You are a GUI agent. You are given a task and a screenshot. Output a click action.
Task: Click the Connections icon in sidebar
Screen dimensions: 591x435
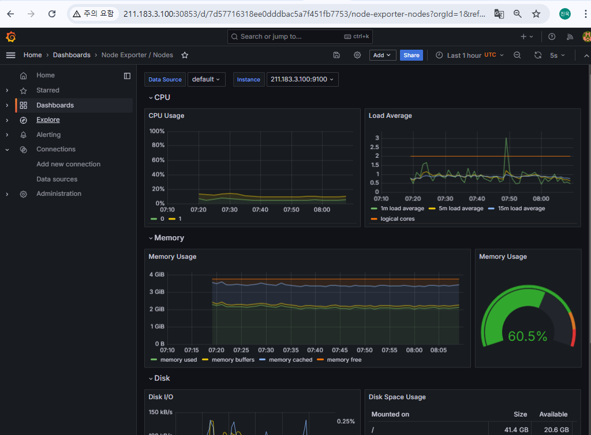[23, 150]
